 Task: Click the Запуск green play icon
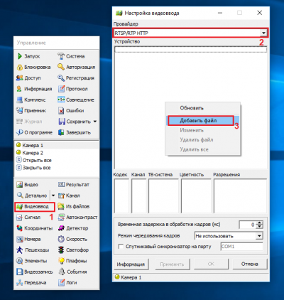point(20,56)
